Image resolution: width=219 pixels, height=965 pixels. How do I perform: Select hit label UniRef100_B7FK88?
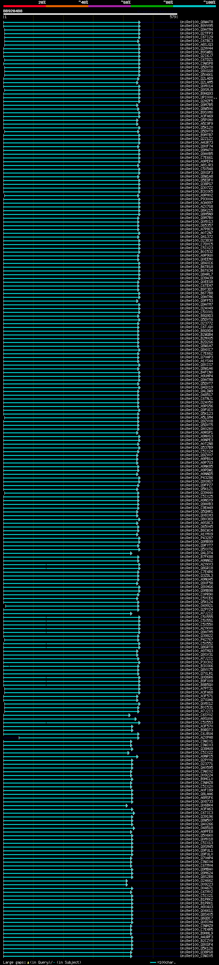196,557
